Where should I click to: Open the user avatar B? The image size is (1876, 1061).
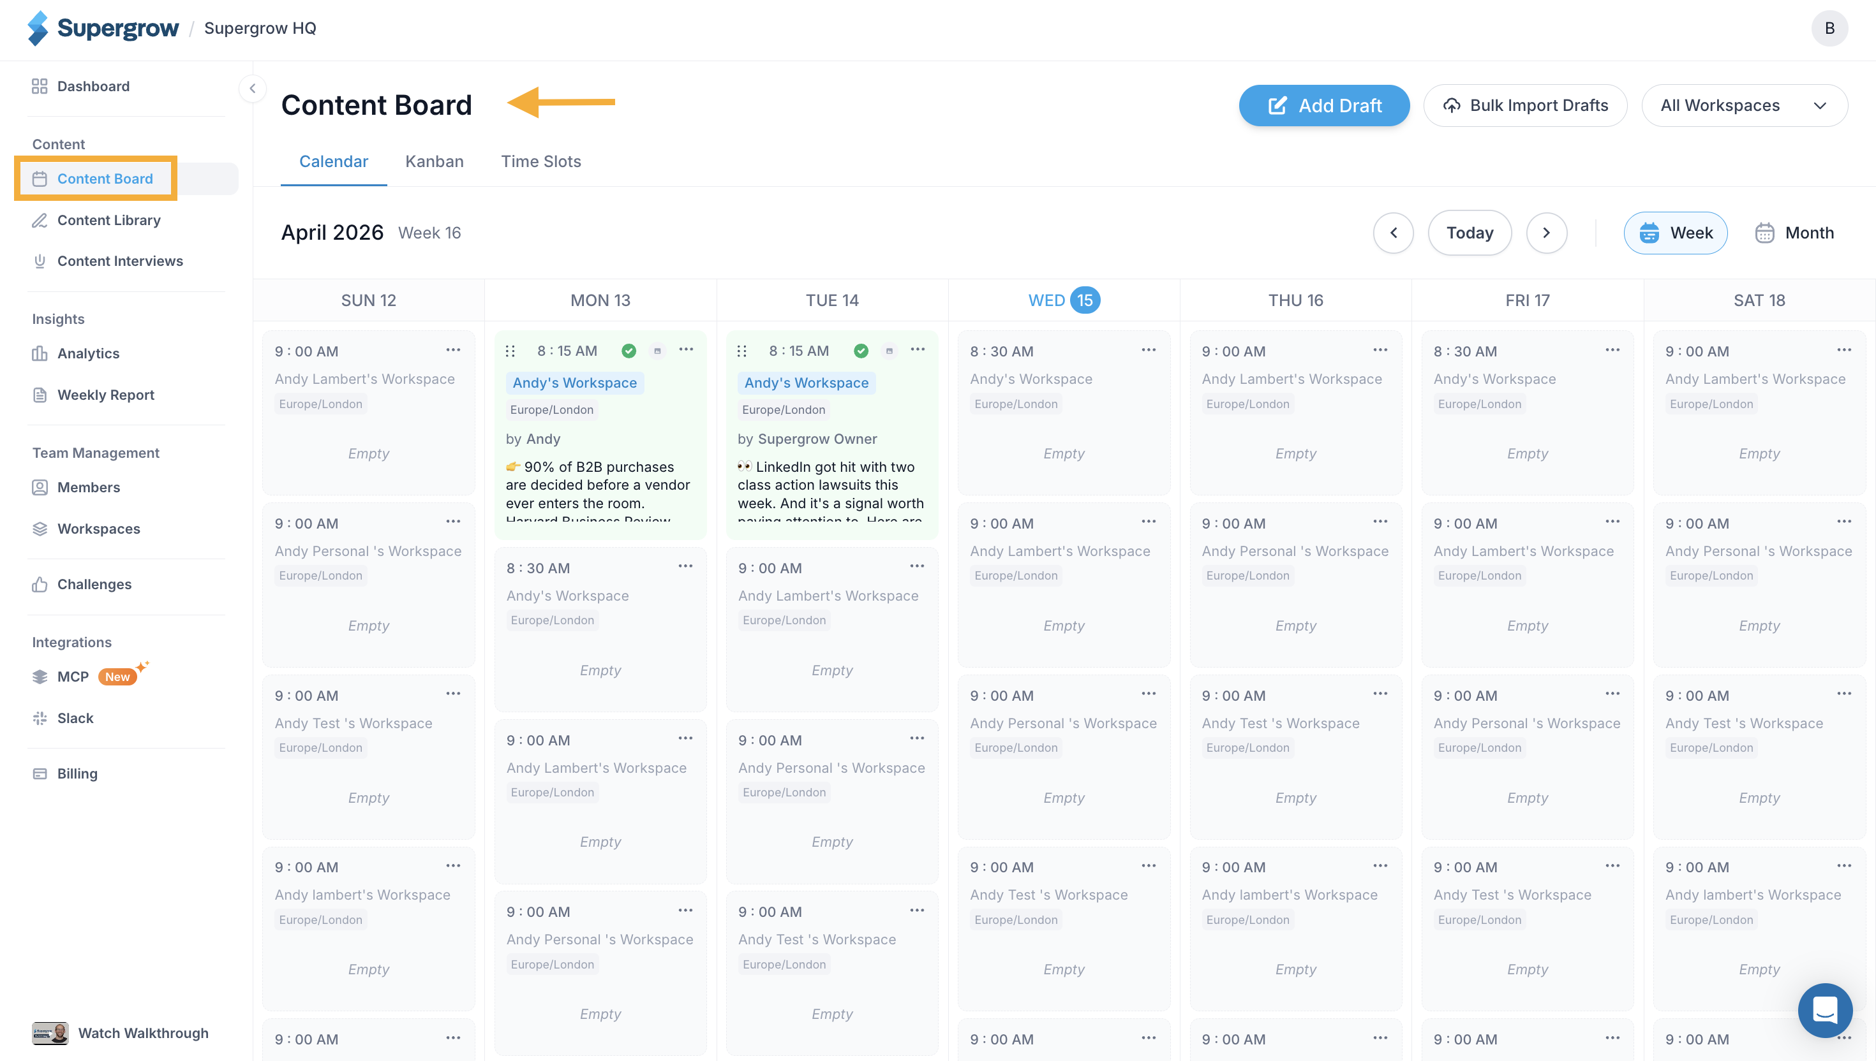click(1829, 27)
